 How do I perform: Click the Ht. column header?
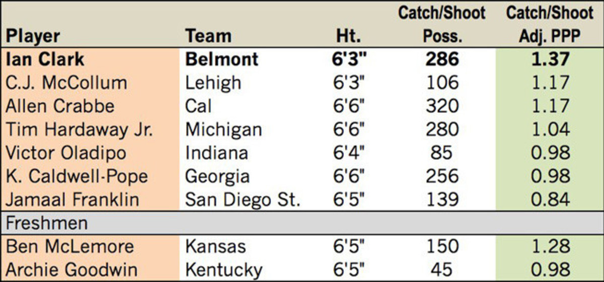349,36
